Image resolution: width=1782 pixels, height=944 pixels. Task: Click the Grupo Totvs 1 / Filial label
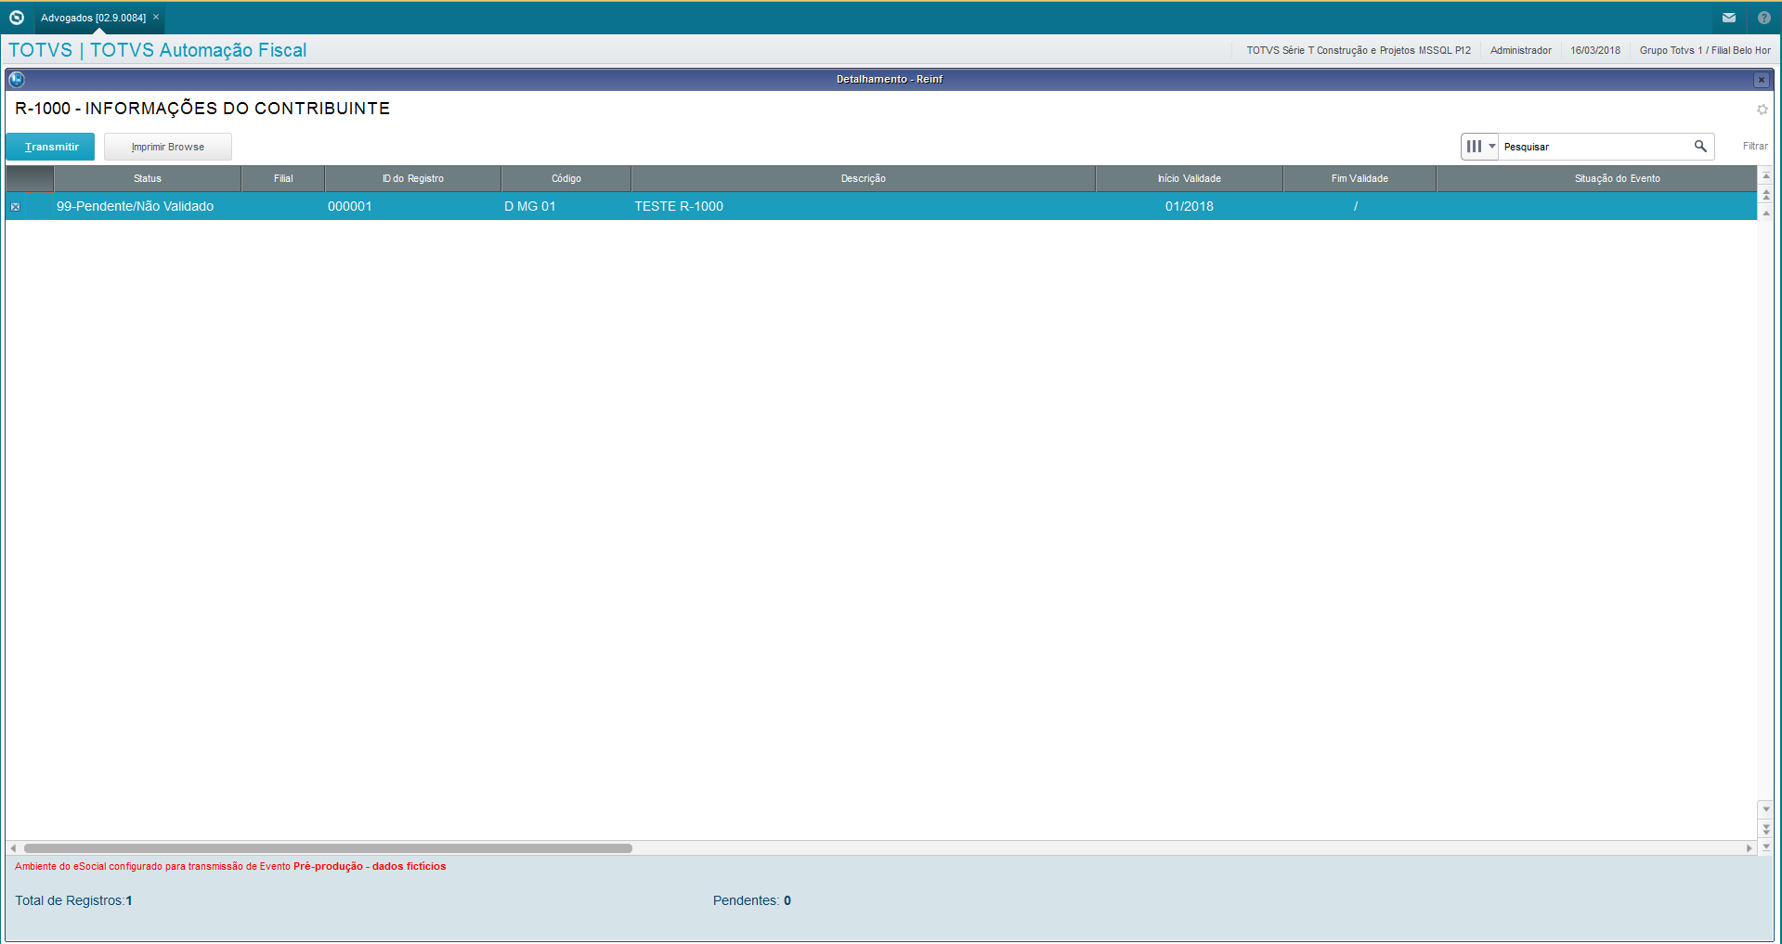[x=1705, y=51]
